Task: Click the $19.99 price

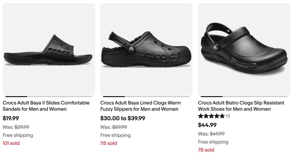Action: (11, 118)
